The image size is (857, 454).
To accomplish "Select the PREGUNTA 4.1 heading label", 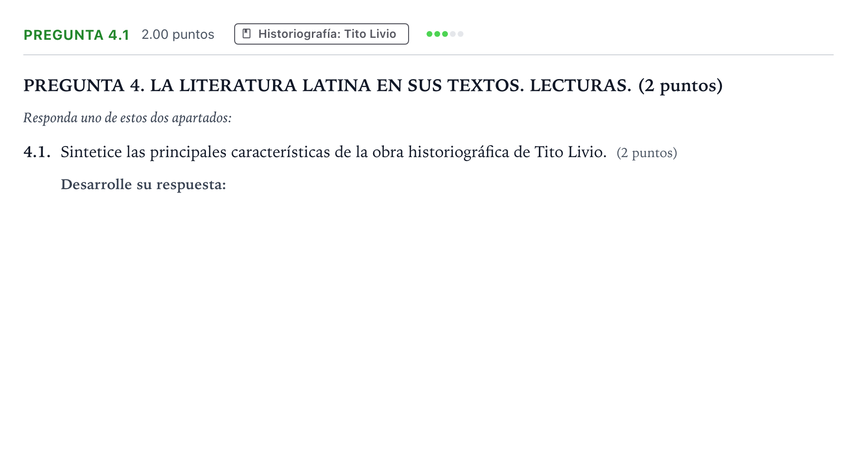I will (76, 35).
